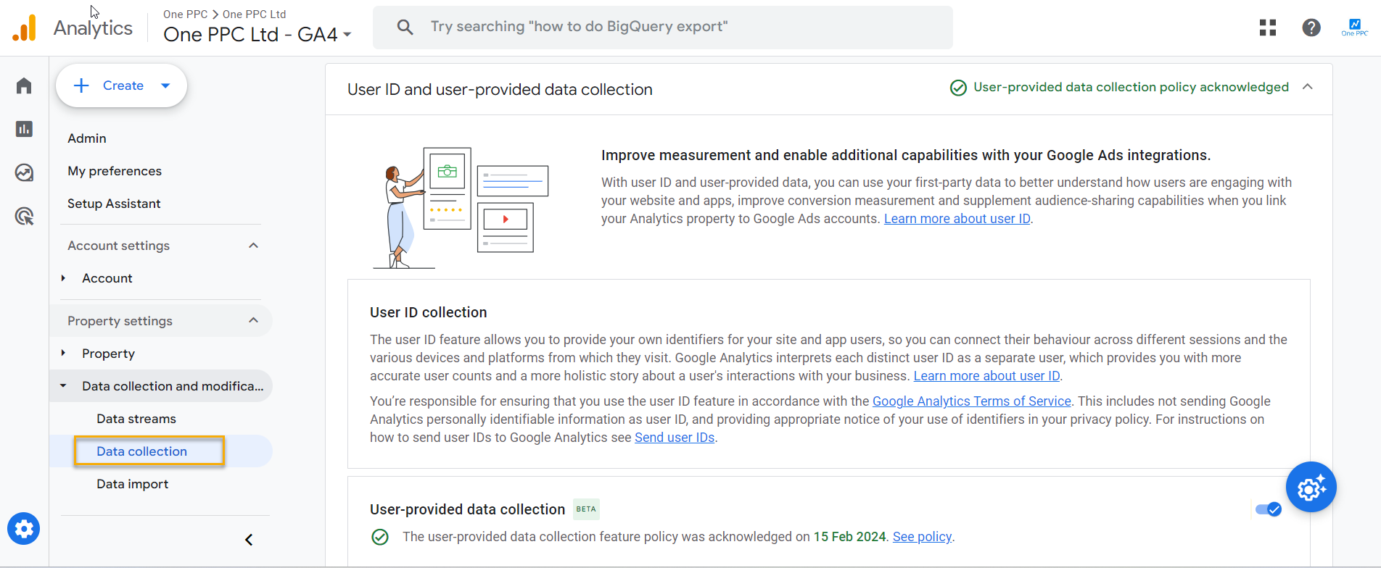Collapse the Account settings section
This screenshot has width=1381, height=568.
[x=253, y=246]
